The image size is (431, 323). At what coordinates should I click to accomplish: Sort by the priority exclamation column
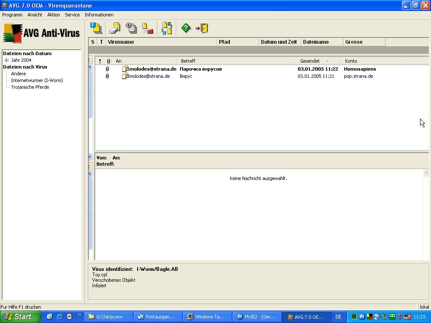point(100,61)
